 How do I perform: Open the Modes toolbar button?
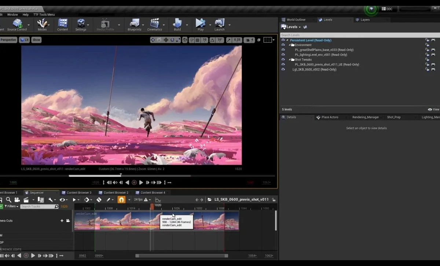point(42,25)
